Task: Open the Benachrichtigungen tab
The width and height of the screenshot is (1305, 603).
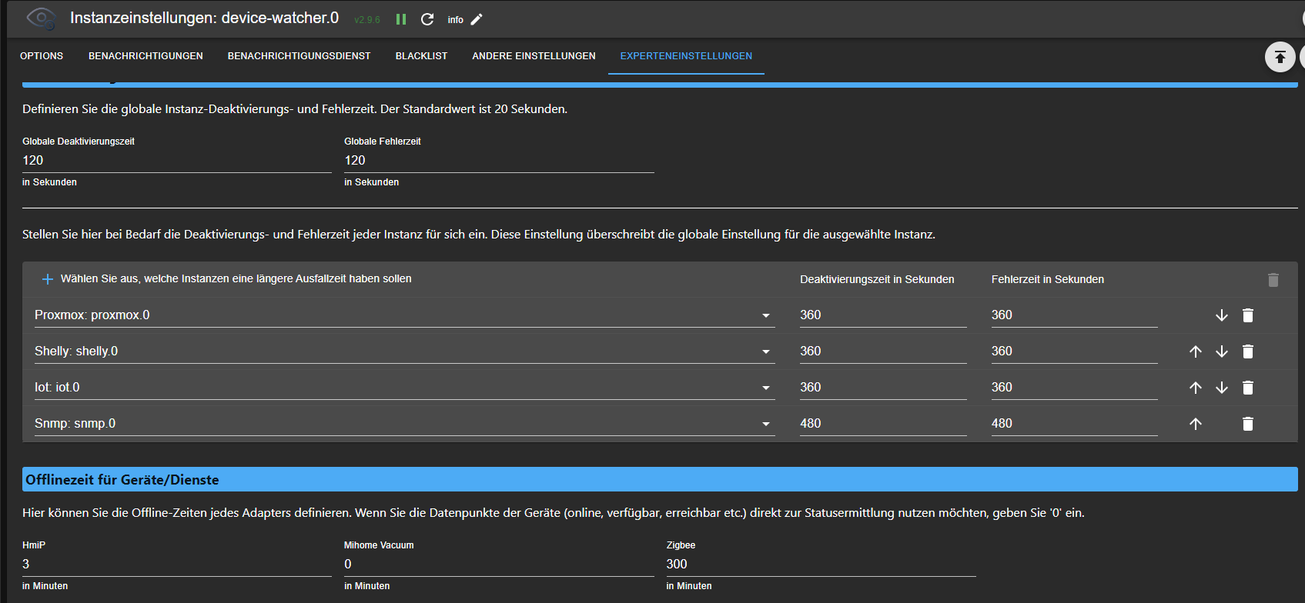Action: click(146, 56)
